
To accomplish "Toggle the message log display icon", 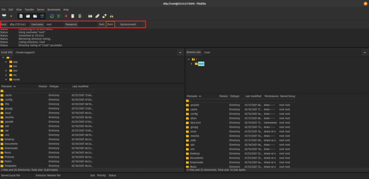I will point(21,16).
